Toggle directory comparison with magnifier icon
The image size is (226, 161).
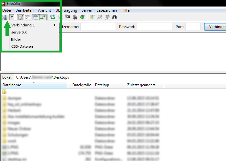tap(100, 17)
